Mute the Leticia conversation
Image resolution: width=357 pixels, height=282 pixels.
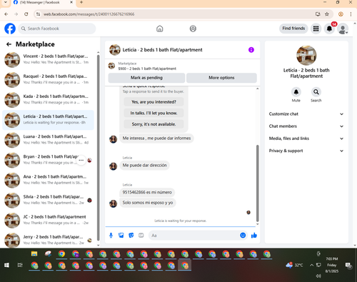point(296,92)
